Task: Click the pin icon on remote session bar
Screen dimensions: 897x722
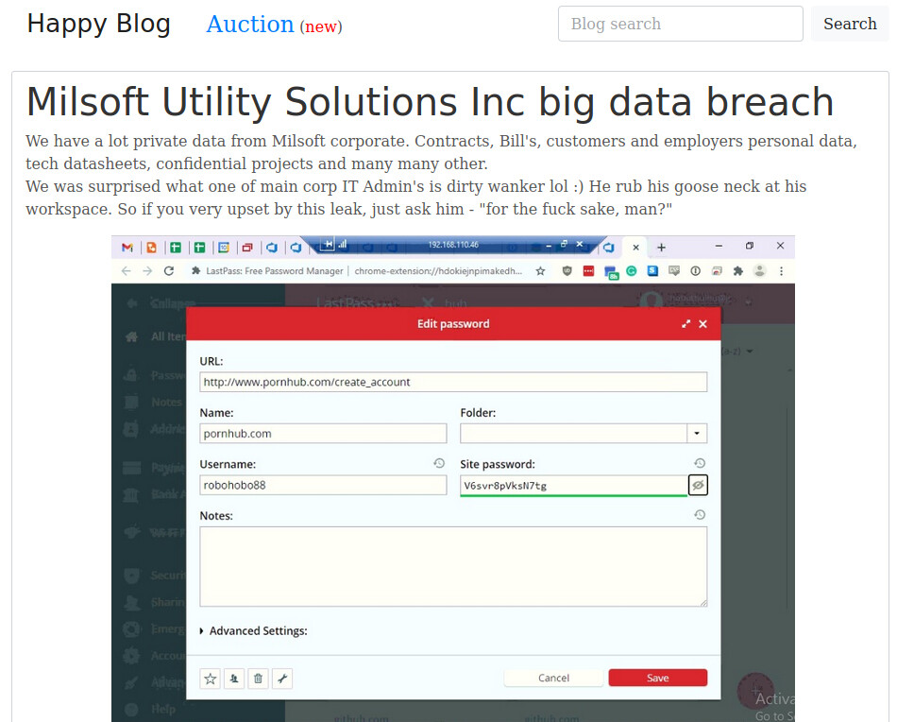Action: click(327, 245)
